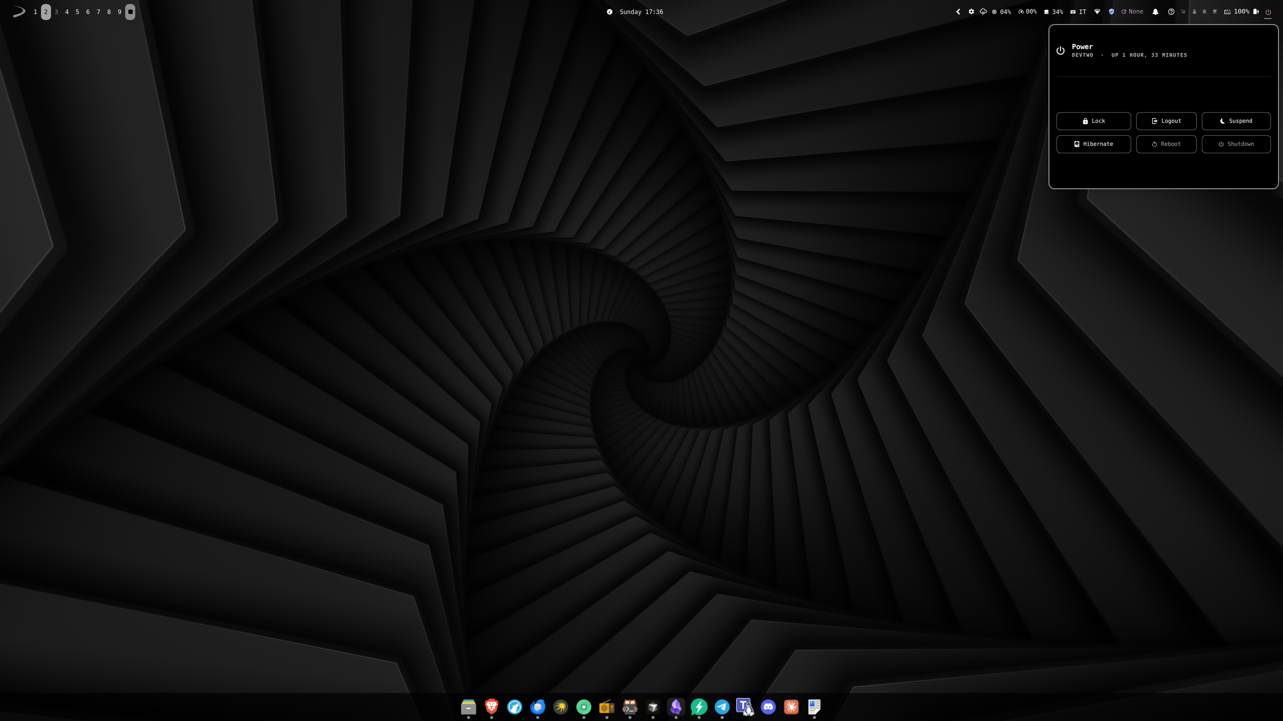Switch to workspace 1

35,12
